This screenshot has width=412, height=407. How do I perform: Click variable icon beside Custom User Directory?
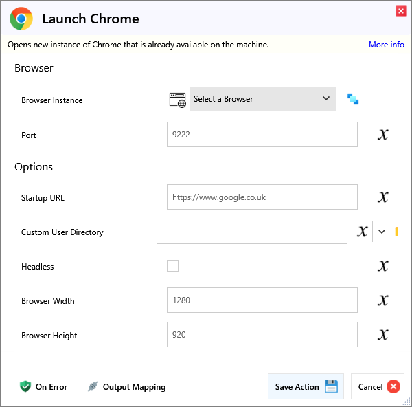click(x=363, y=232)
